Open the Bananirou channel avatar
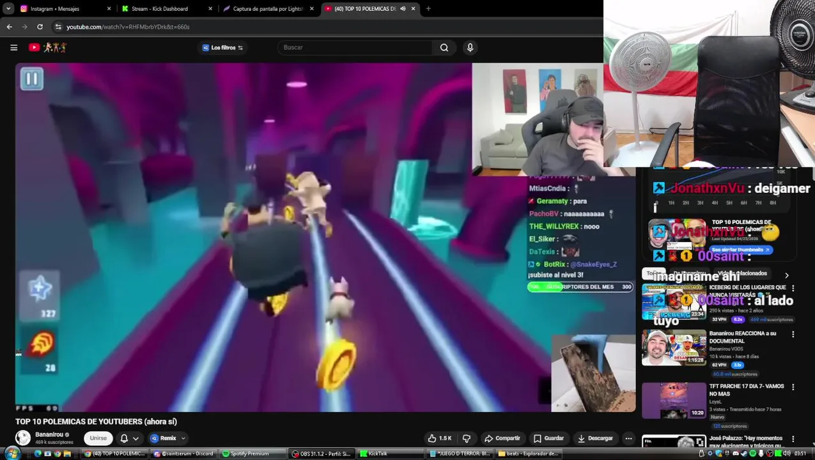 23,438
